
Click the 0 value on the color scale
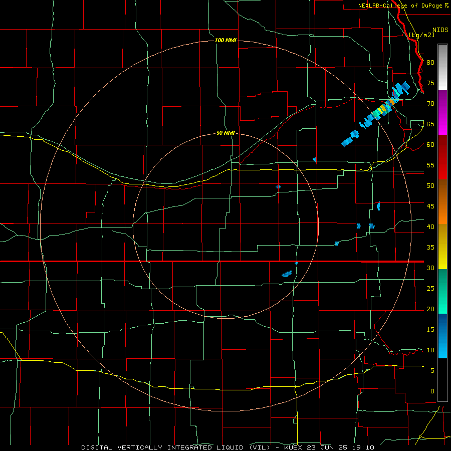(432, 391)
